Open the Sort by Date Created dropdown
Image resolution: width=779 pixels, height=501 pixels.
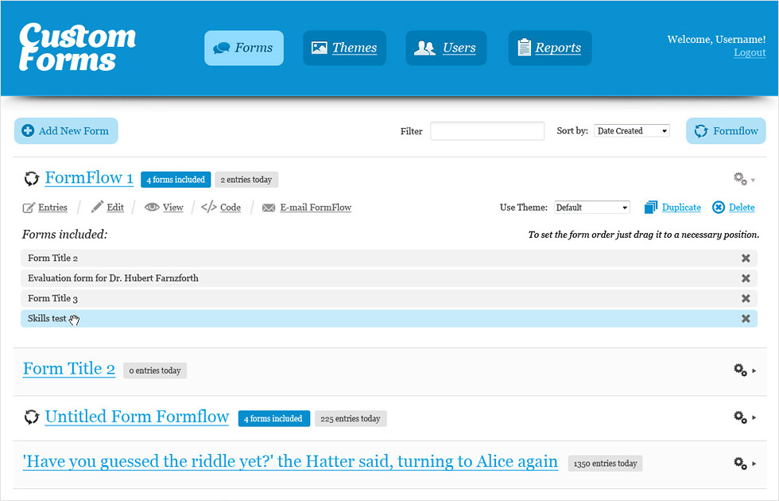[631, 130]
